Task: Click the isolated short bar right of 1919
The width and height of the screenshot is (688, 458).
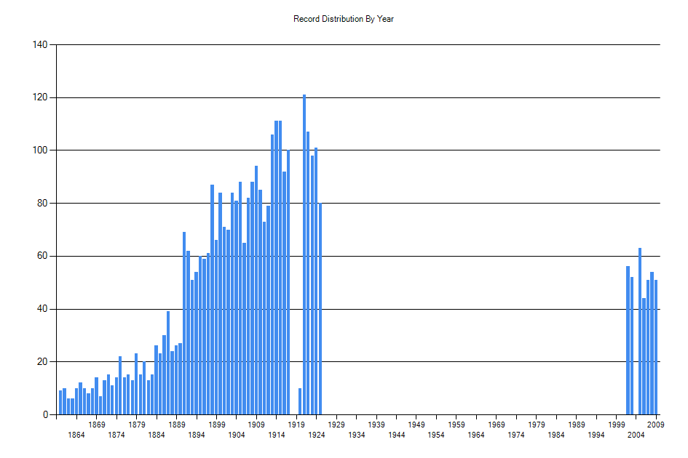Action: pos(300,401)
